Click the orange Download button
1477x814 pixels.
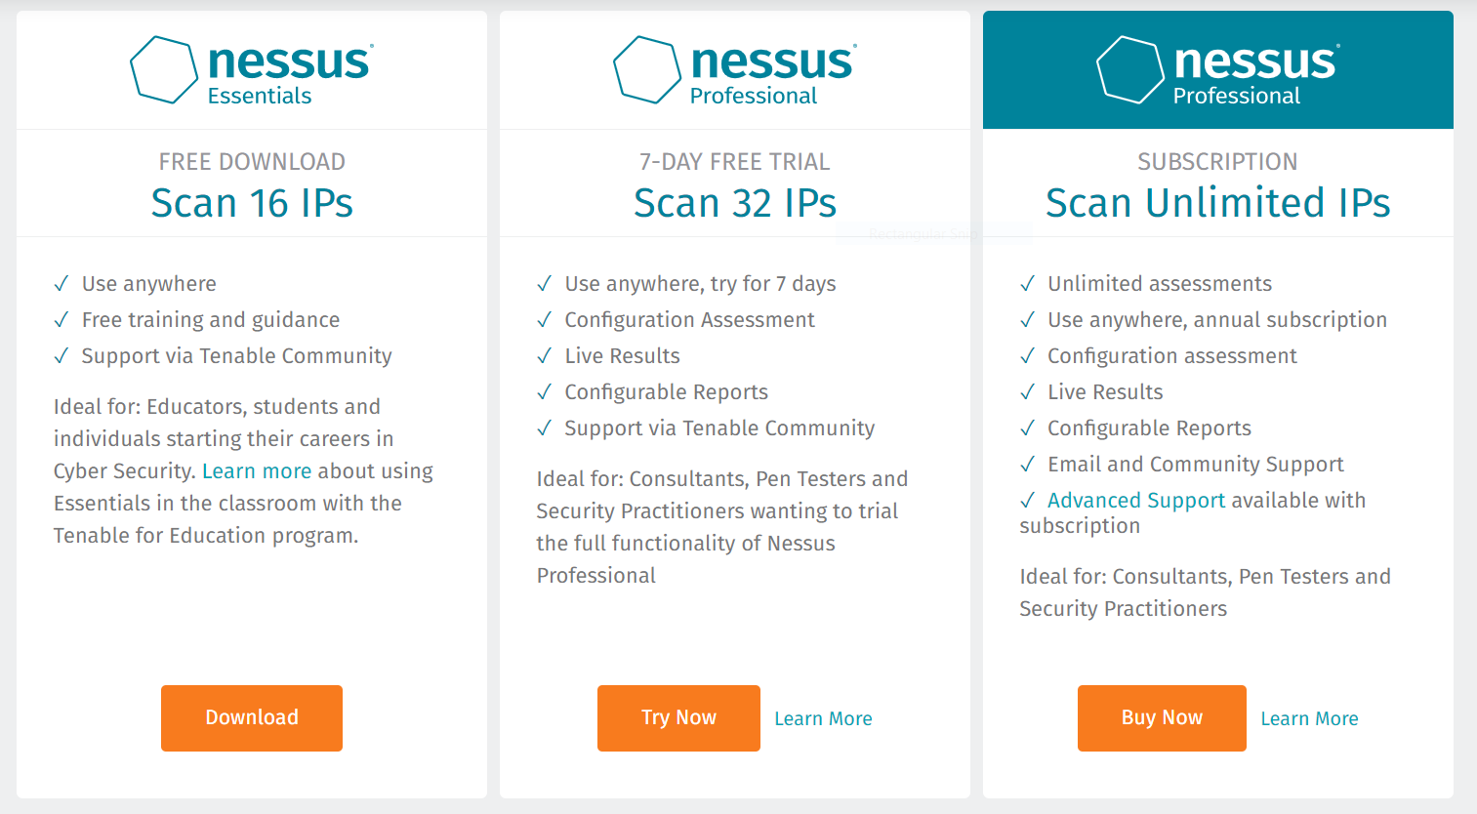tap(251, 717)
